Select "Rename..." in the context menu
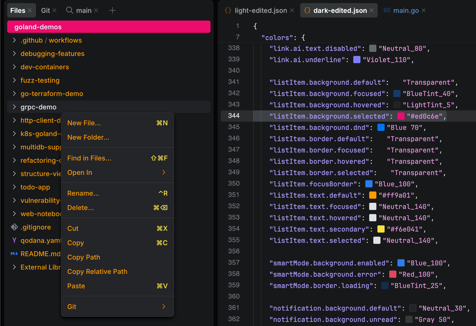476x326 pixels. (x=83, y=193)
